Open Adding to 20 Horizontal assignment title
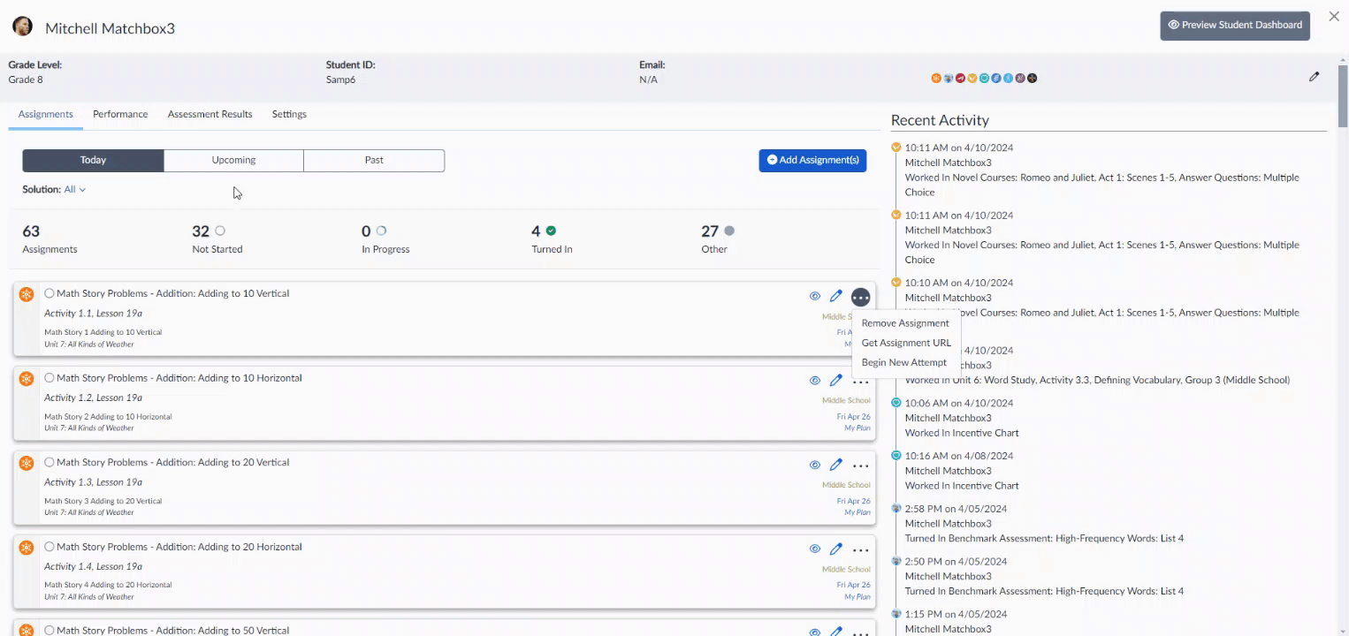The width and height of the screenshot is (1349, 636). [x=179, y=547]
